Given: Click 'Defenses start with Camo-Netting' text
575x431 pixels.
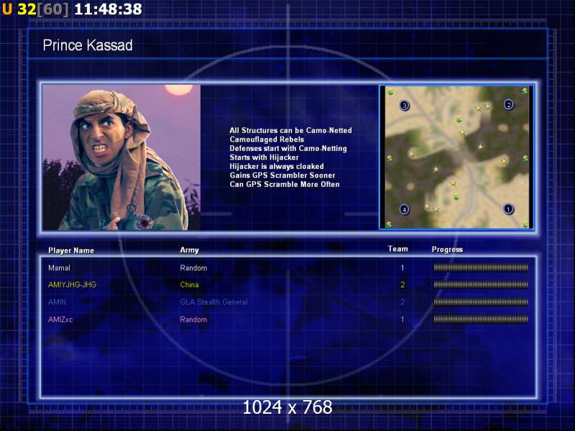Looking at the screenshot, I should 288,149.
